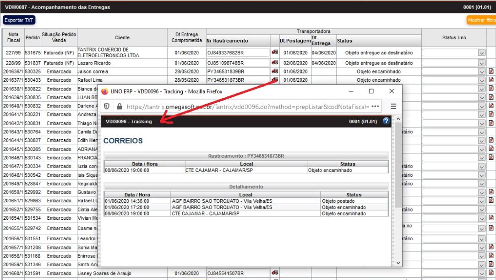Screen dimensions: 496x280
Task: Open tracking via truck icon for PY346531839BR
Action: tap(275, 71)
